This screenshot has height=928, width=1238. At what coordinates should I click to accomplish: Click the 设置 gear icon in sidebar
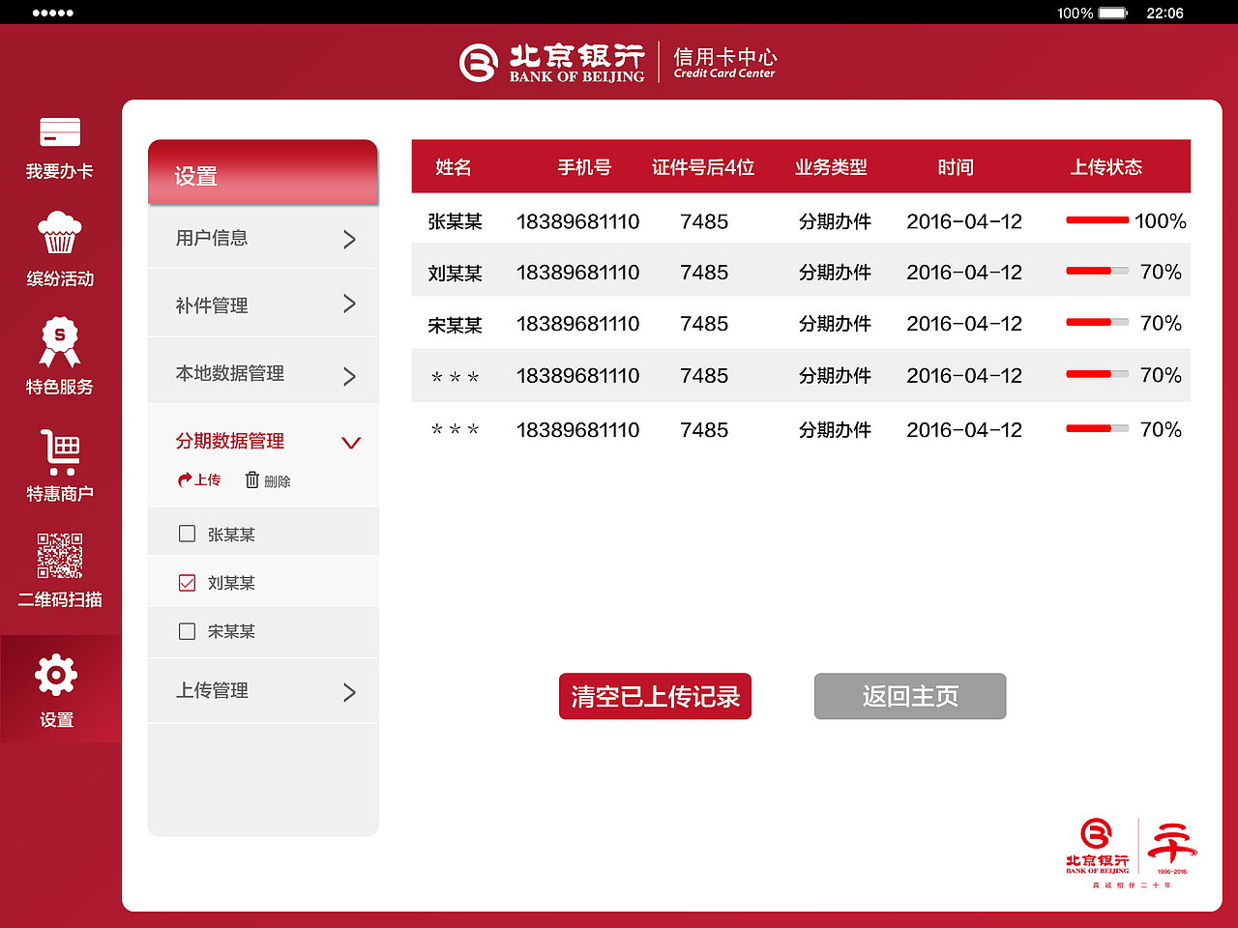(x=55, y=675)
